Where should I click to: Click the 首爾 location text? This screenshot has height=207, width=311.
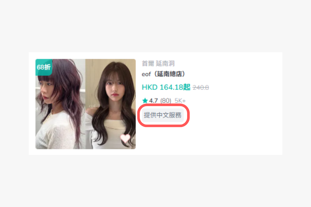tap(148, 63)
